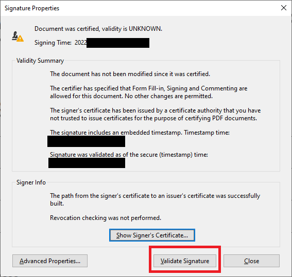
Task: Click the Signing Time label
Action: 53,43
